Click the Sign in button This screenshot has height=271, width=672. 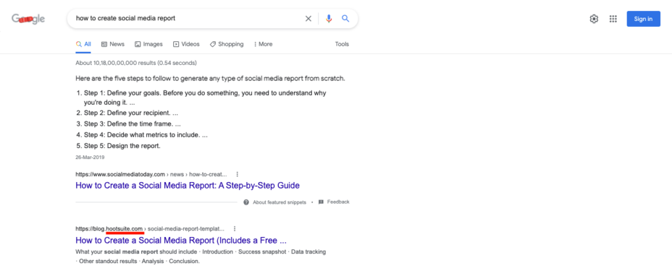643,19
